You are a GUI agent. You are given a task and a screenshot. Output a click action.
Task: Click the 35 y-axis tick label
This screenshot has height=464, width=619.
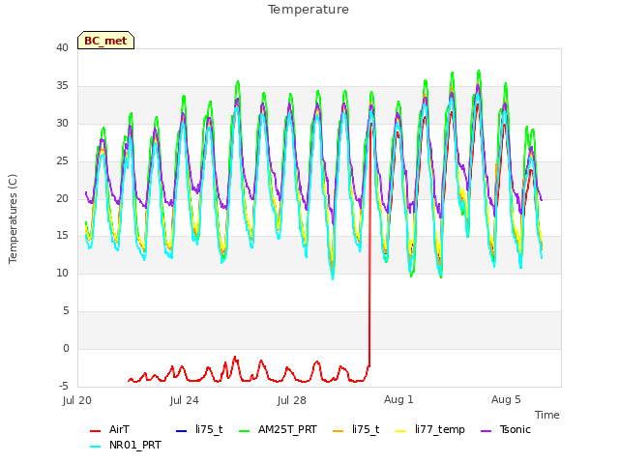[62, 86]
